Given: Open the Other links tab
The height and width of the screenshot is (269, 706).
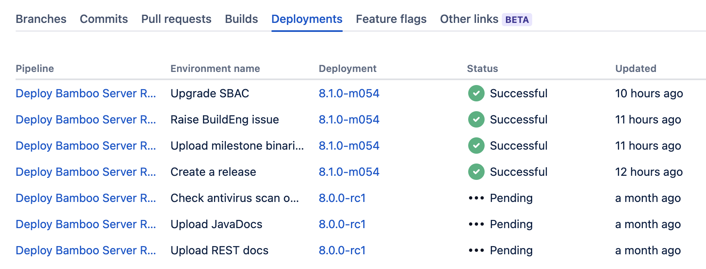Looking at the screenshot, I should tap(469, 19).
